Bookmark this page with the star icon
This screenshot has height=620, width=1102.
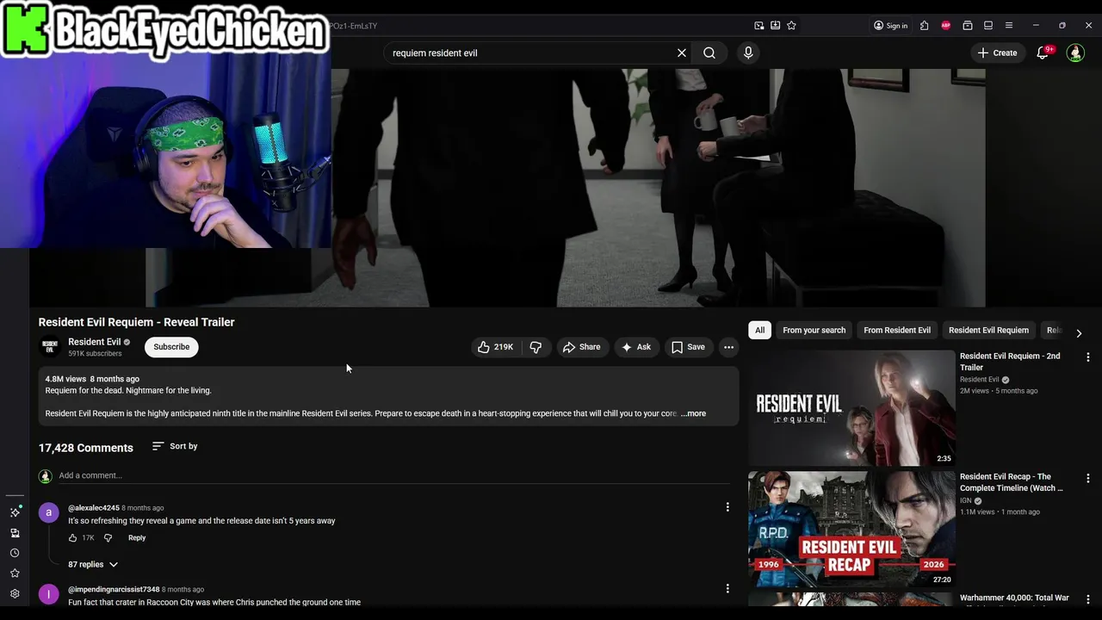(x=791, y=26)
